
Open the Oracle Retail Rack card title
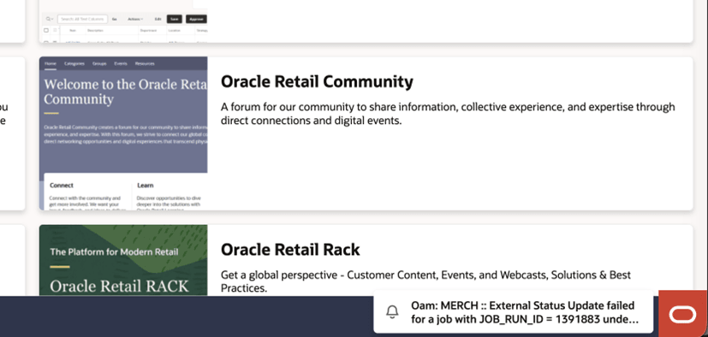point(290,250)
